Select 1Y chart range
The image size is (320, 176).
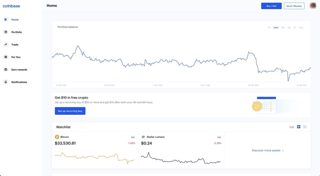pyautogui.click(x=295, y=27)
